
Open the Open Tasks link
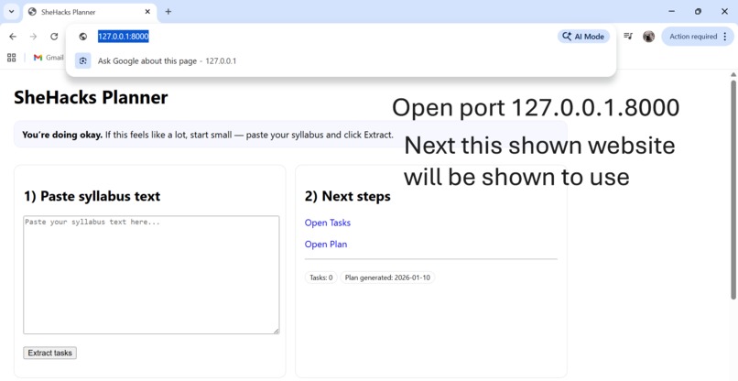[328, 223]
